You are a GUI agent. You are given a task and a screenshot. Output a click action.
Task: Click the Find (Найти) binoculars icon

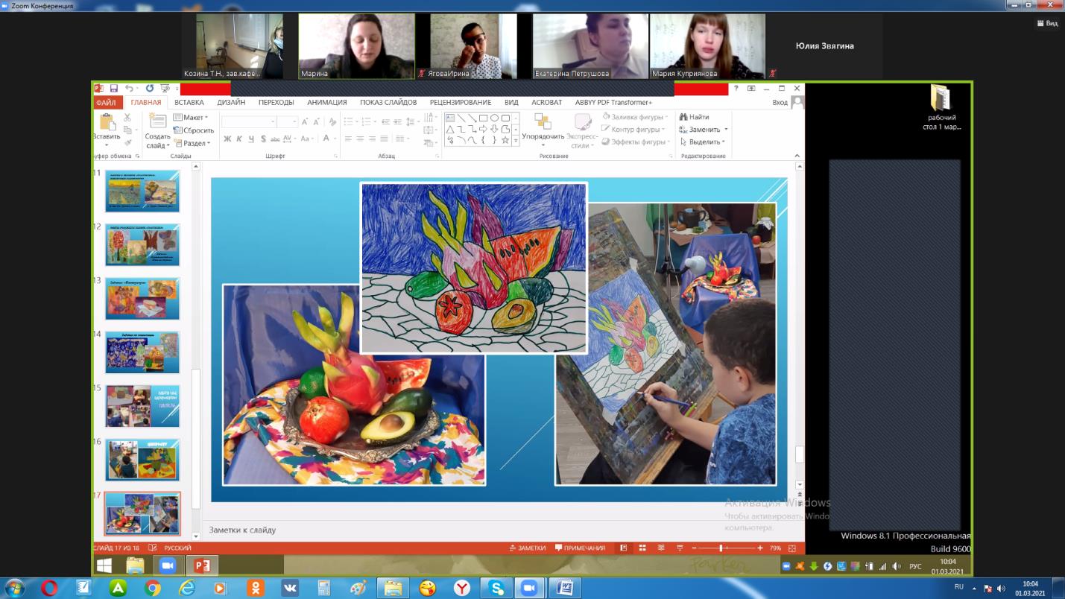coord(683,117)
